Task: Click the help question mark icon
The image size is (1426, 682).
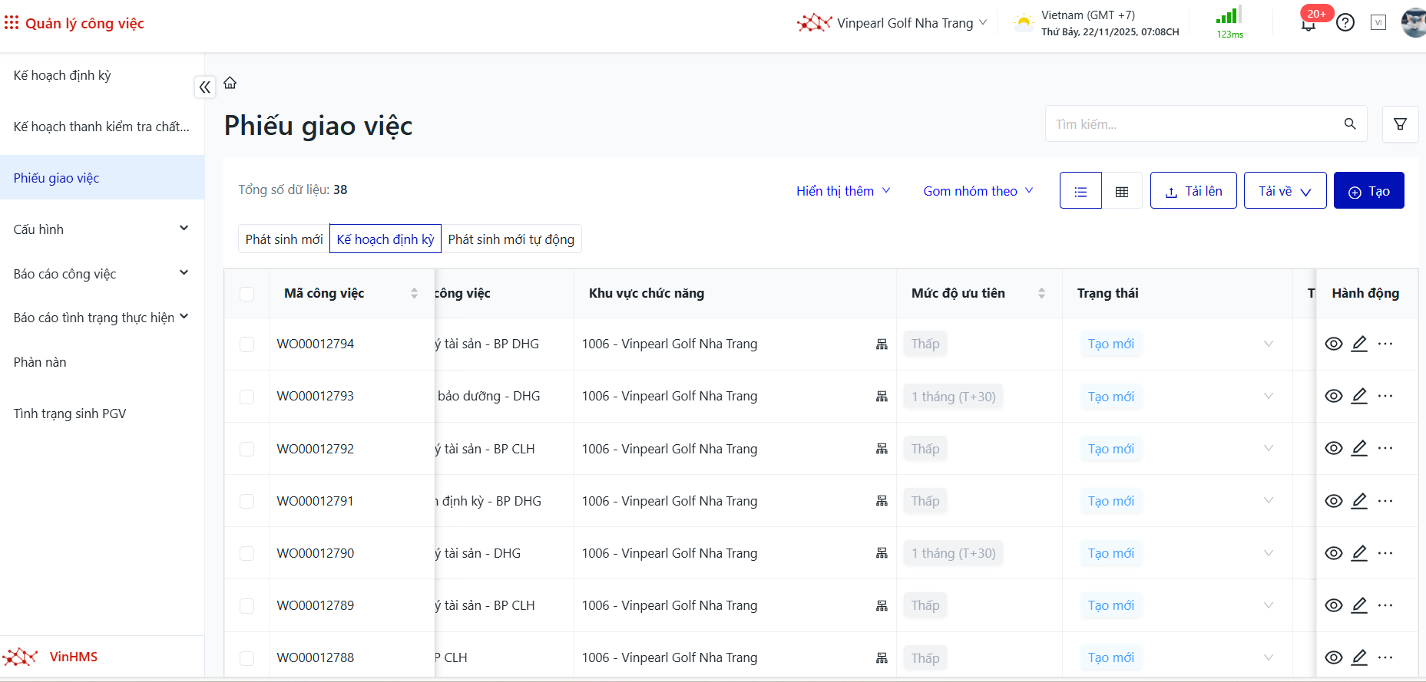Action: click(1345, 23)
